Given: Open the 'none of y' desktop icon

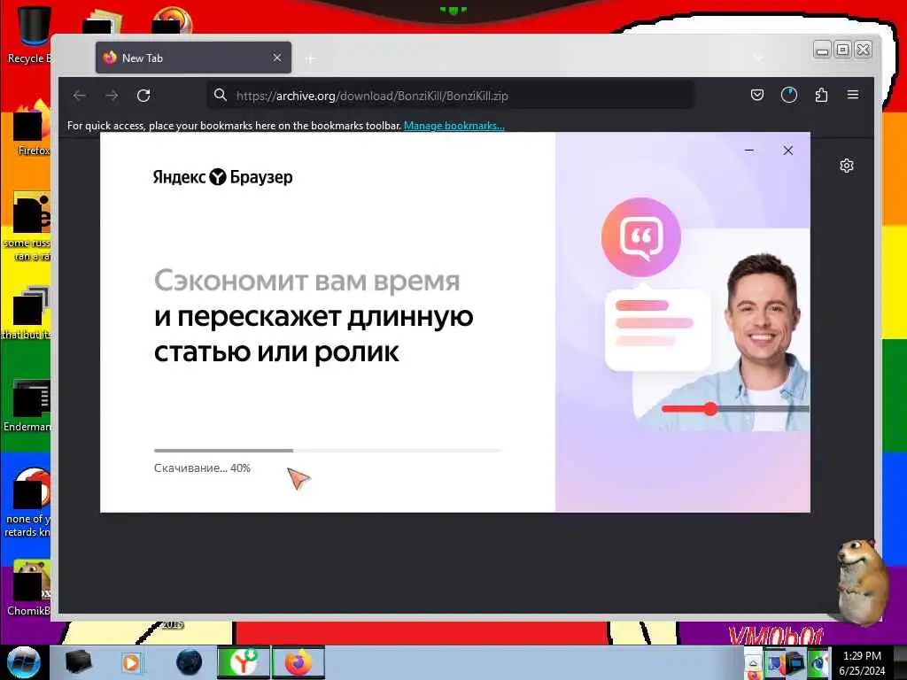Looking at the screenshot, I should coord(27,502).
